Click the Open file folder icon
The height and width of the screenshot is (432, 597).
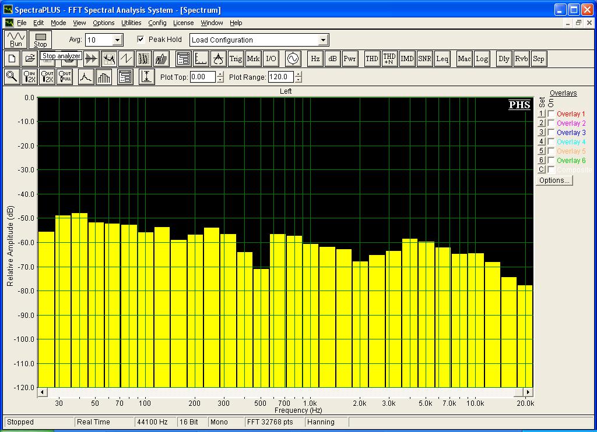[29, 59]
